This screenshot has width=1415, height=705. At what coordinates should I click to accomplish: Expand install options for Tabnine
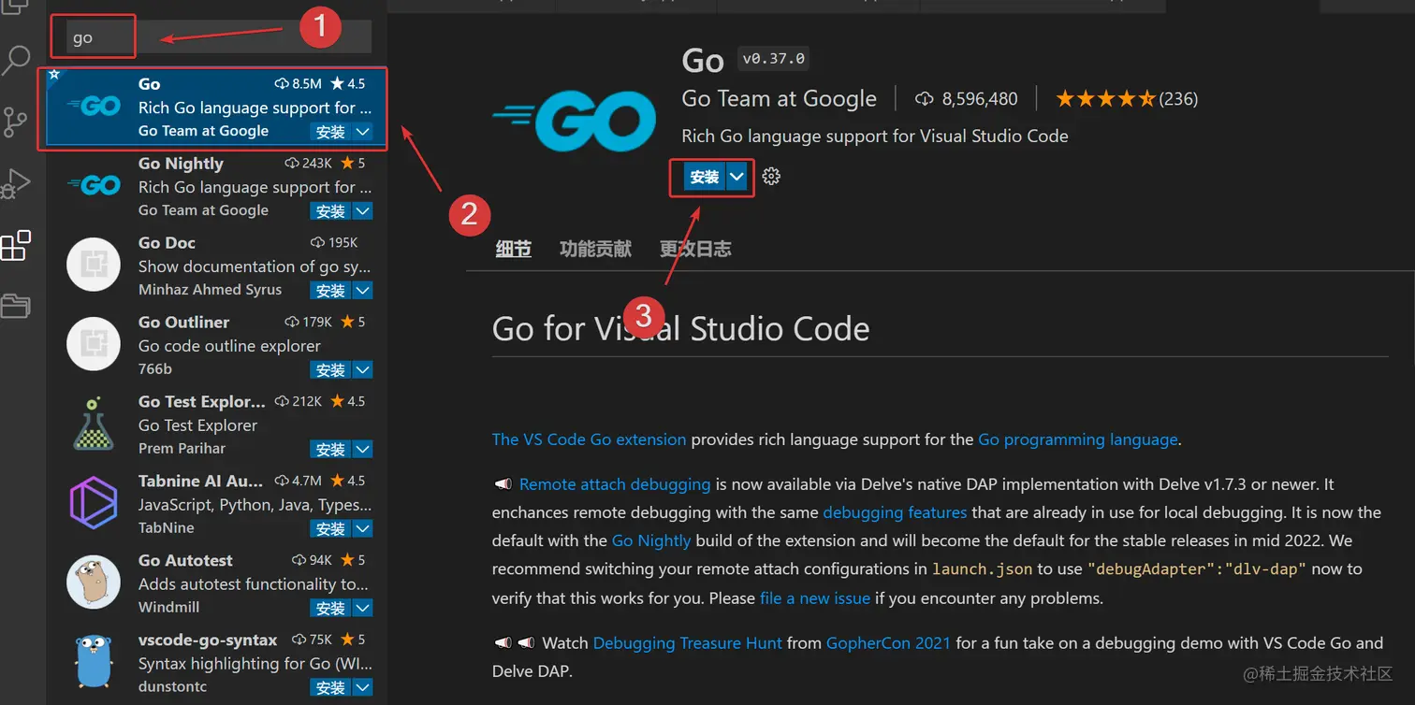[362, 529]
